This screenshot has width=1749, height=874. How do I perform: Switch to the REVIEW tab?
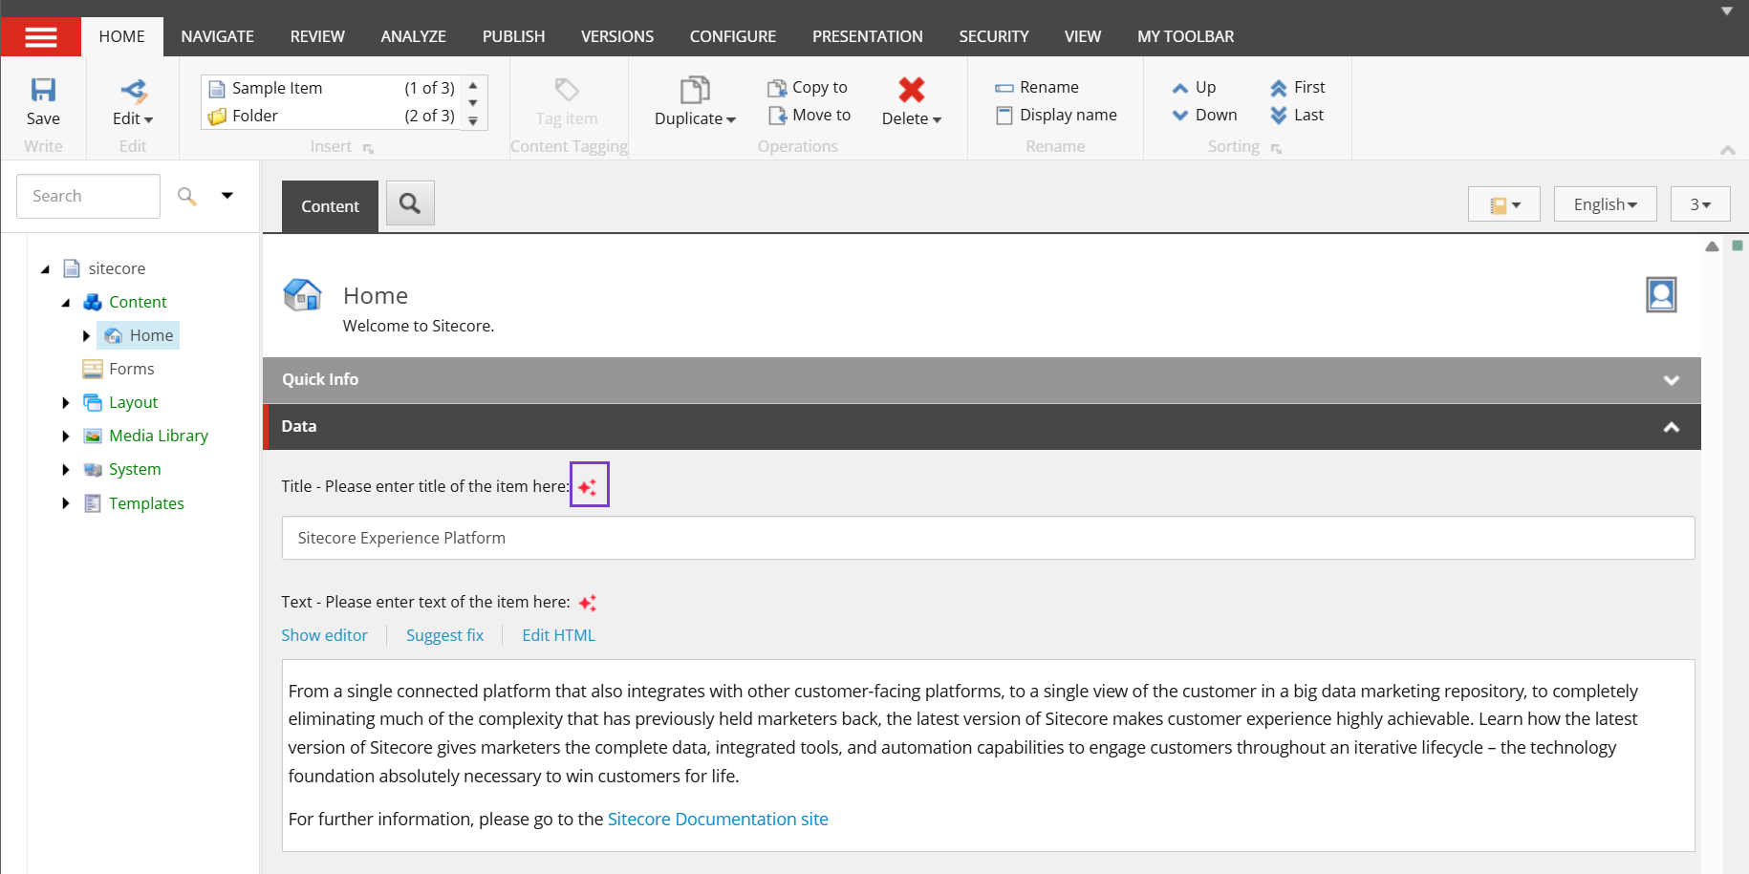[x=317, y=36]
